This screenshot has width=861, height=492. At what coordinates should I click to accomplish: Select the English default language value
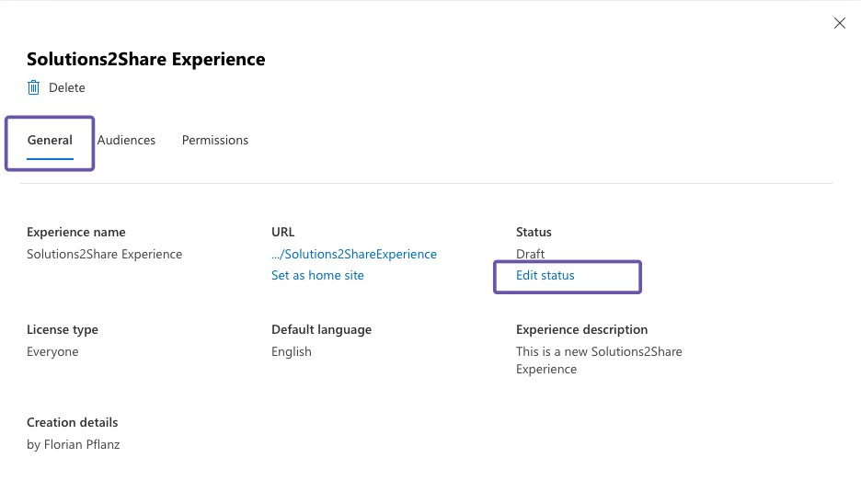coord(292,352)
